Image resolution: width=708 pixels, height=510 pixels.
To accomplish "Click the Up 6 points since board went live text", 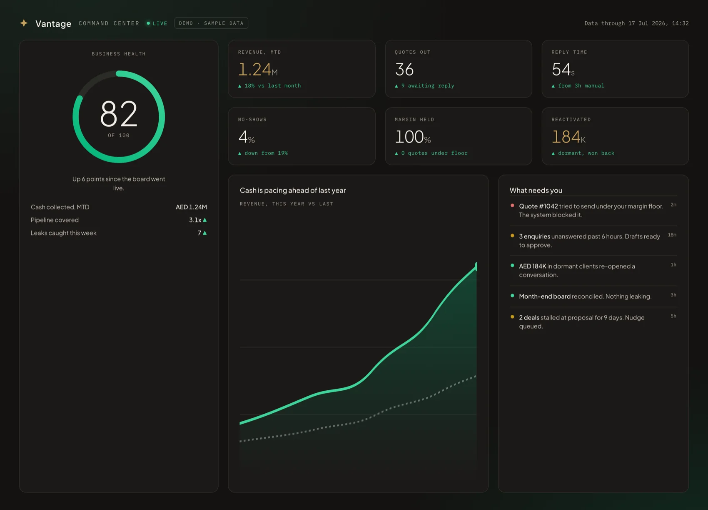I will [x=119, y=183].
